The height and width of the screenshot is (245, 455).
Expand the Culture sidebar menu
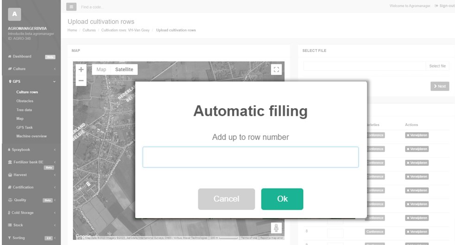click(x=32, y=69)
